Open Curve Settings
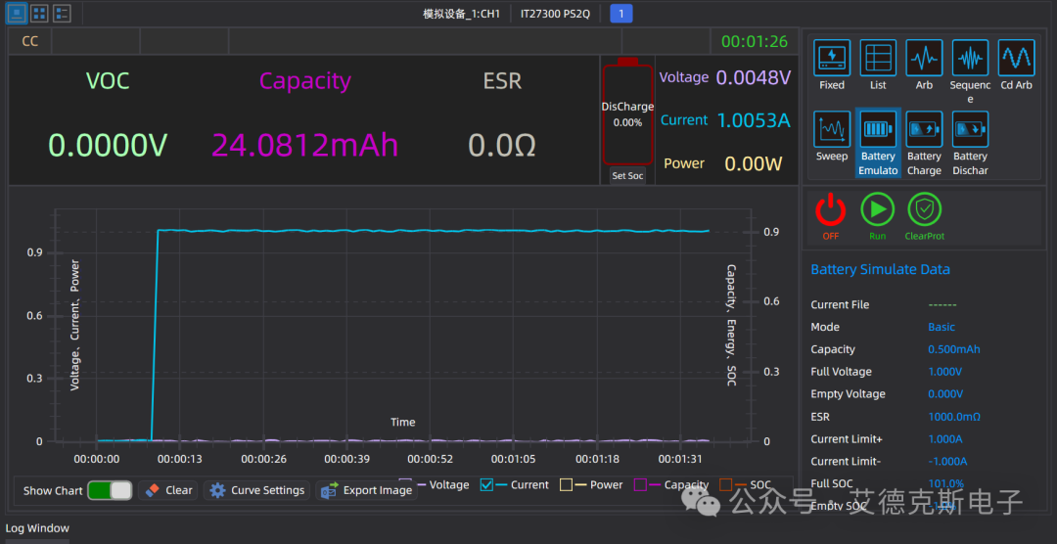 tap(256, 490)
